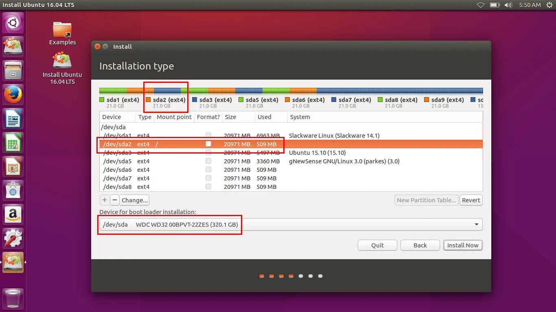
Task: Select the /dev/sda5 partition row
Action: [x=291, y=161]
